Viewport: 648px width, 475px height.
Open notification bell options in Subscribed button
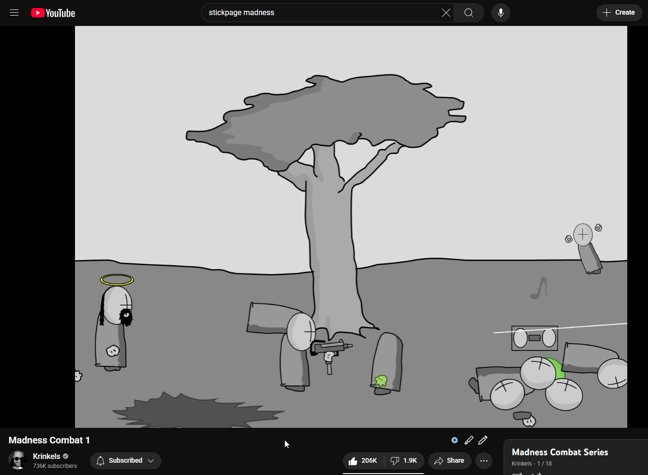click(100, 461)
